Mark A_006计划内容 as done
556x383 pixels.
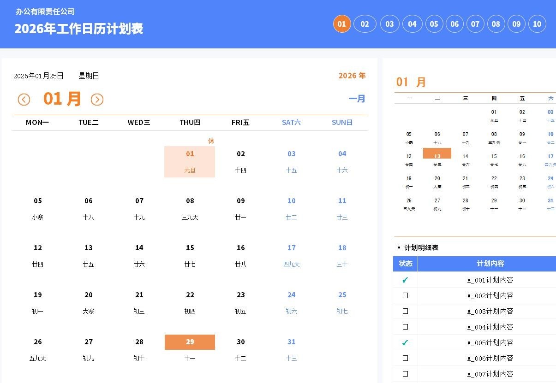(405, 358)
